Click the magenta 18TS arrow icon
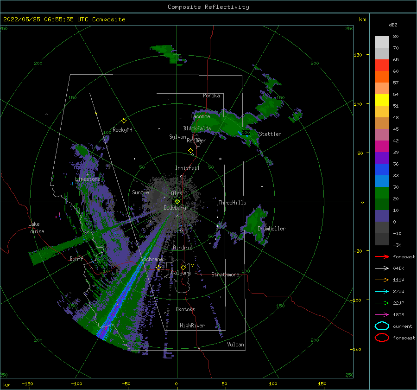 (x=382, y=315)
